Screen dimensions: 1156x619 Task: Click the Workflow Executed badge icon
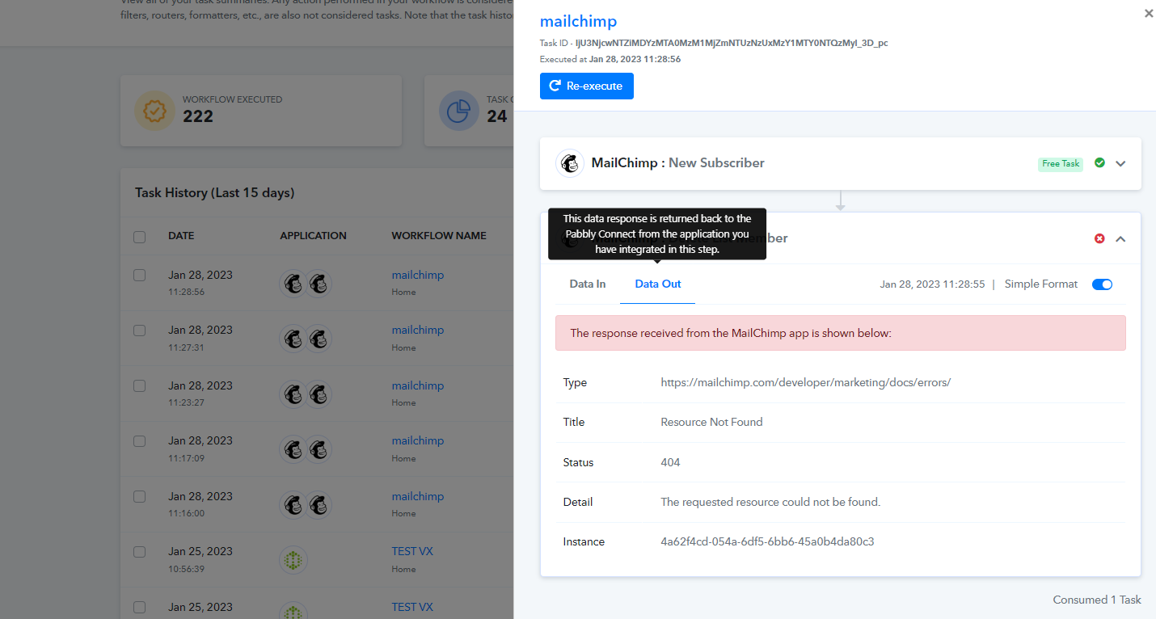coord(154,111)
